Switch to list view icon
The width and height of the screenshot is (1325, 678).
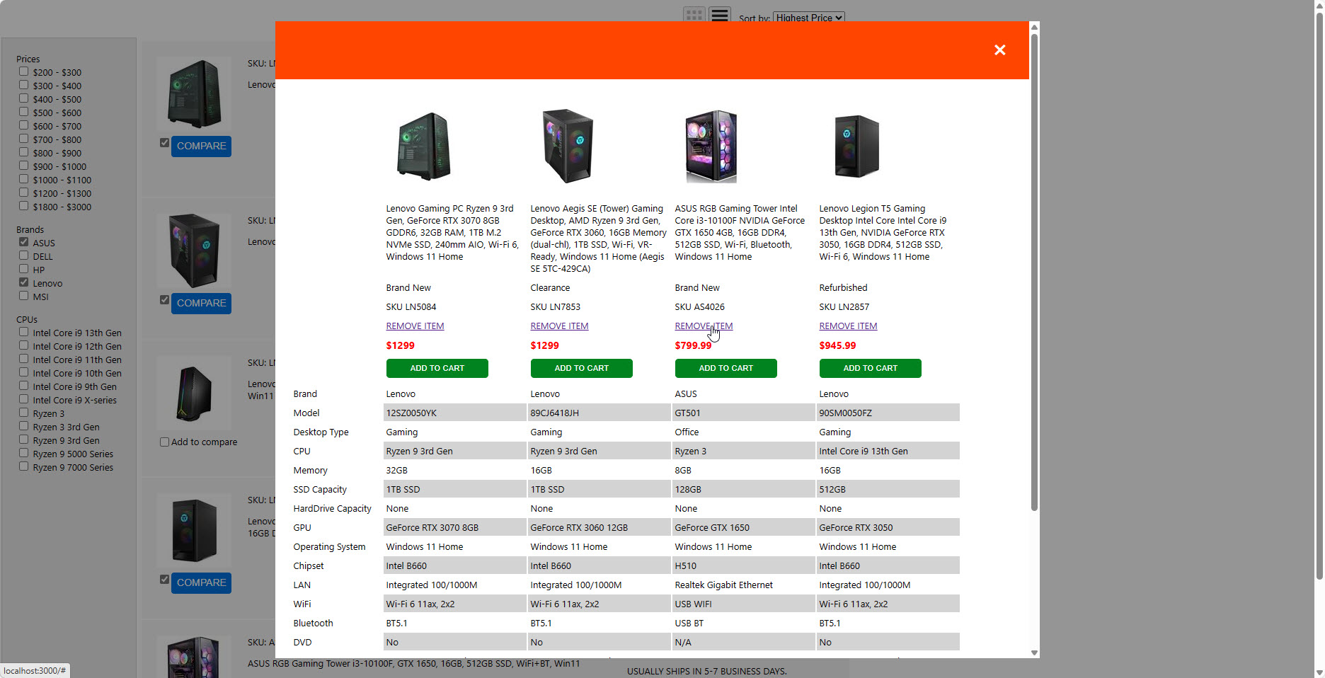click(x=720, y=15)
